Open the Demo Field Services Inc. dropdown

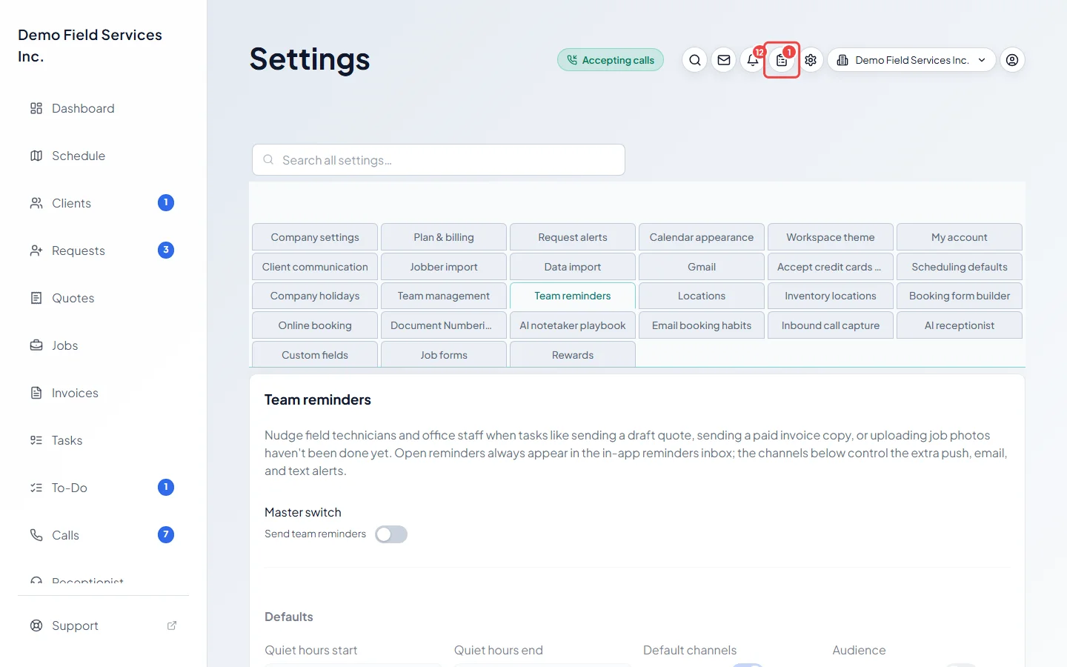click(911, 60)
